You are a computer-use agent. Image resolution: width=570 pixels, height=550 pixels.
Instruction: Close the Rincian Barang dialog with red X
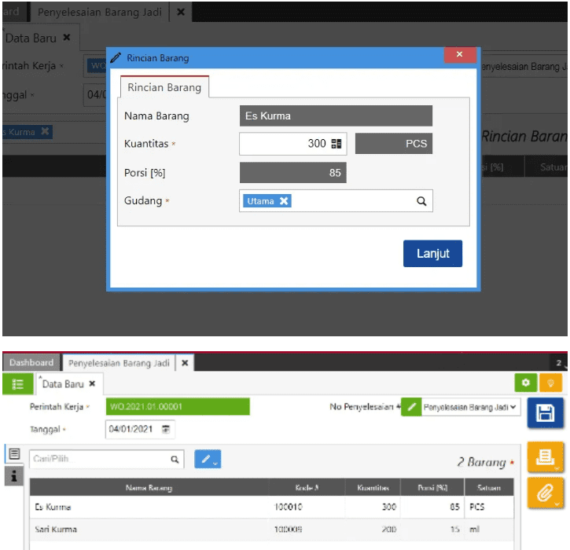(460, 54)
